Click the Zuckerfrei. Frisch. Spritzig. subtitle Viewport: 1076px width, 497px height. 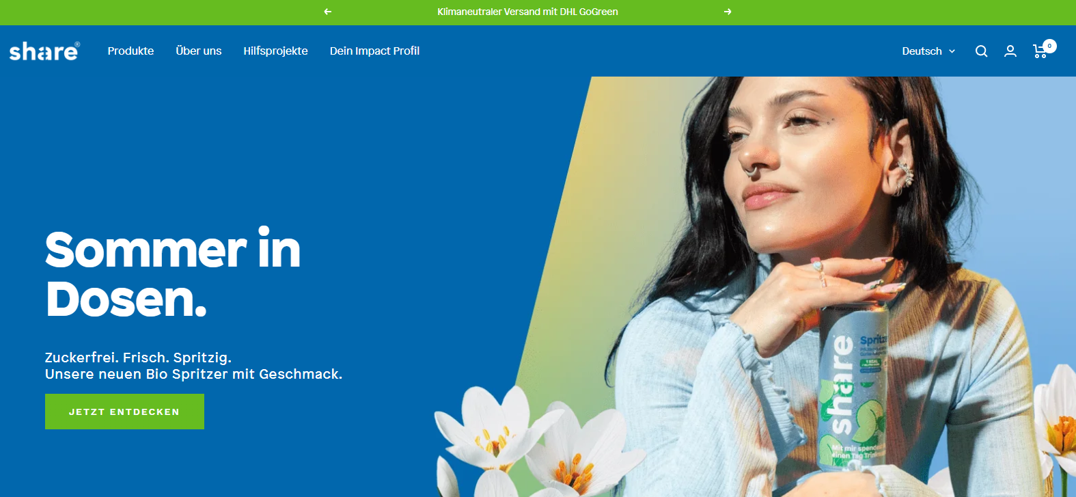[138, 358]
